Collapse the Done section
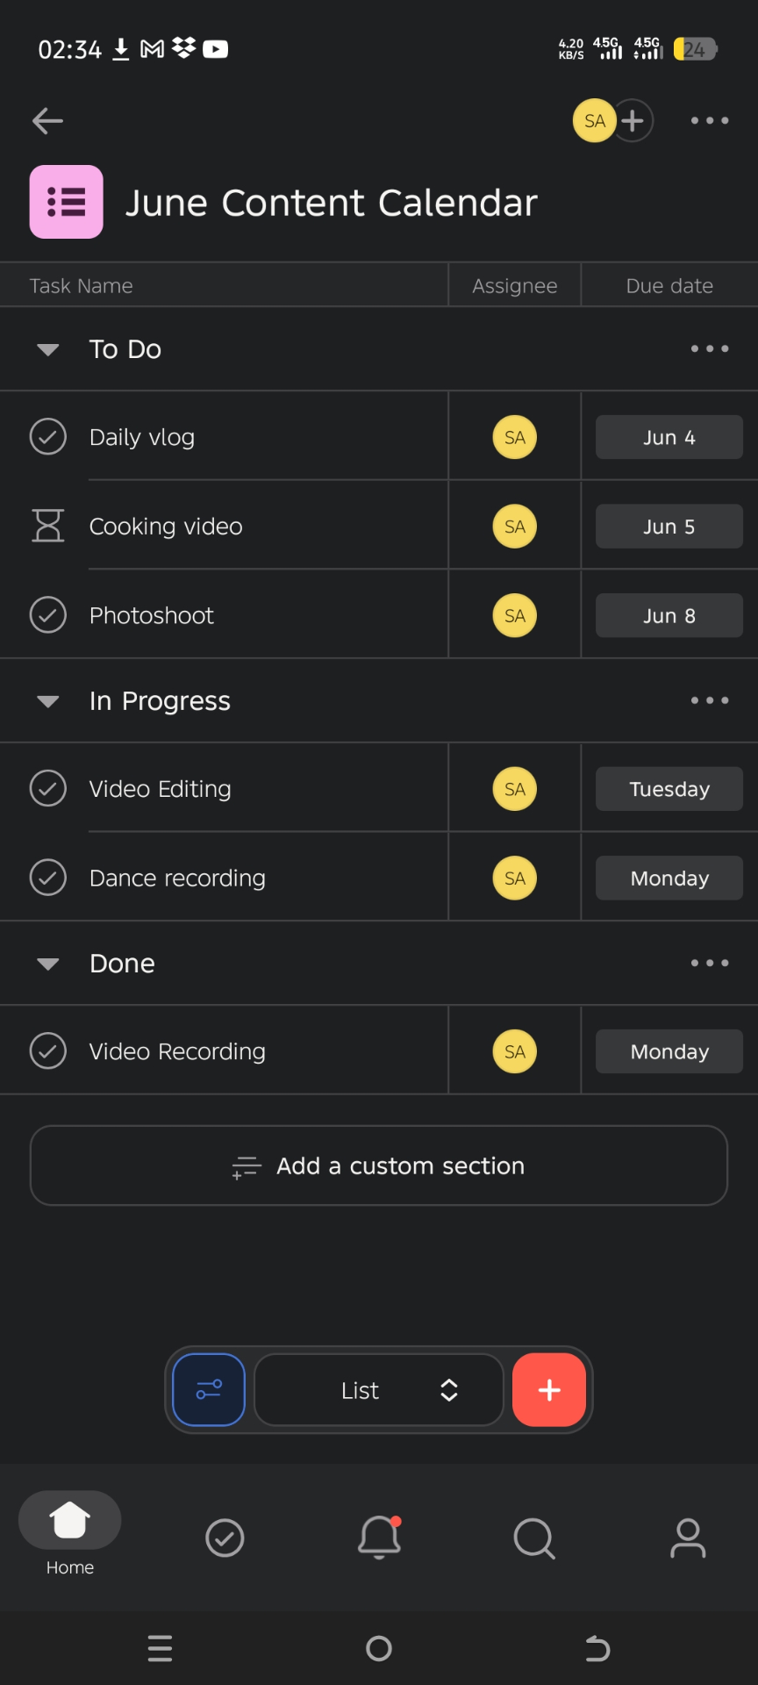Screen dimensions: 758x1685 click(x=48, y=964)
